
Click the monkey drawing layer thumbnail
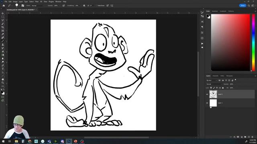pyautogui.click(x=213, y=94)
